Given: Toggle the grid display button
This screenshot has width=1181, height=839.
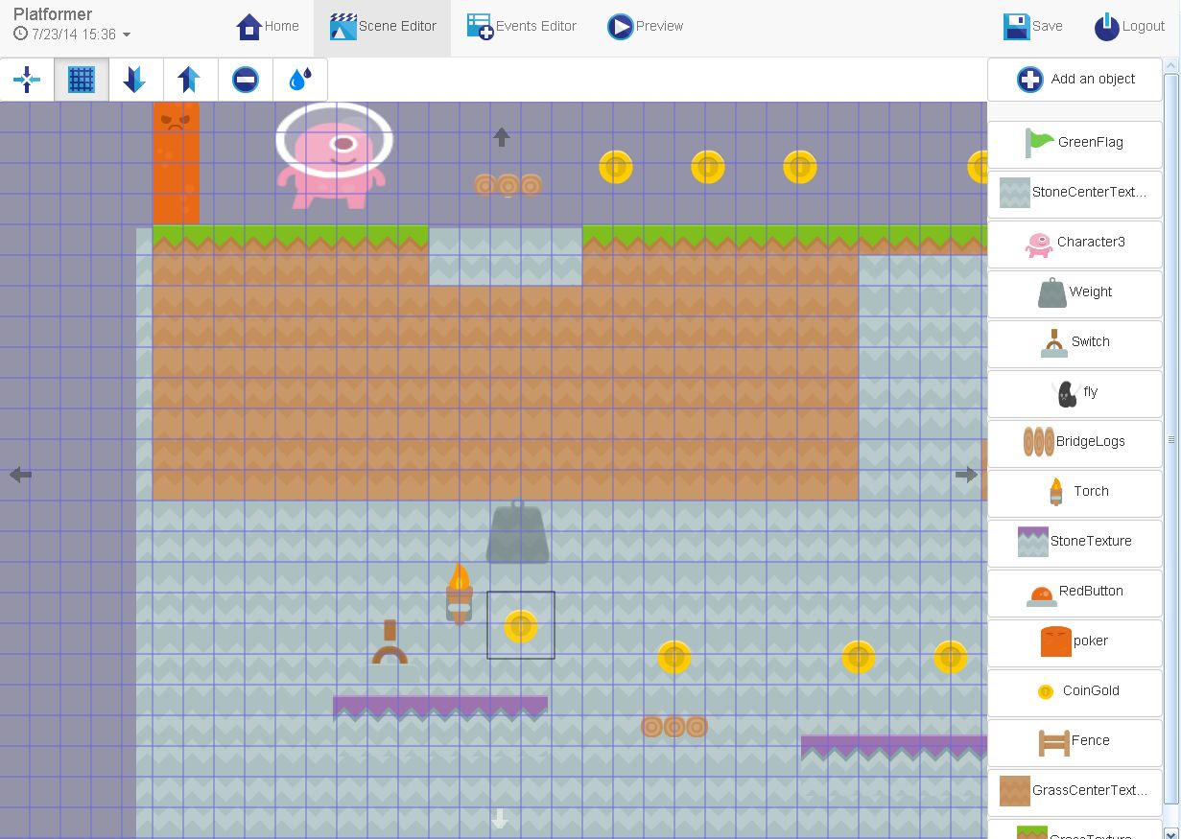Looking at the screenshot, I should (82, 80).
